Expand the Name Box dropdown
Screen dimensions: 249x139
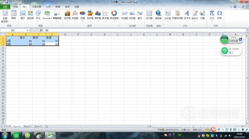[x=27, y=30]
